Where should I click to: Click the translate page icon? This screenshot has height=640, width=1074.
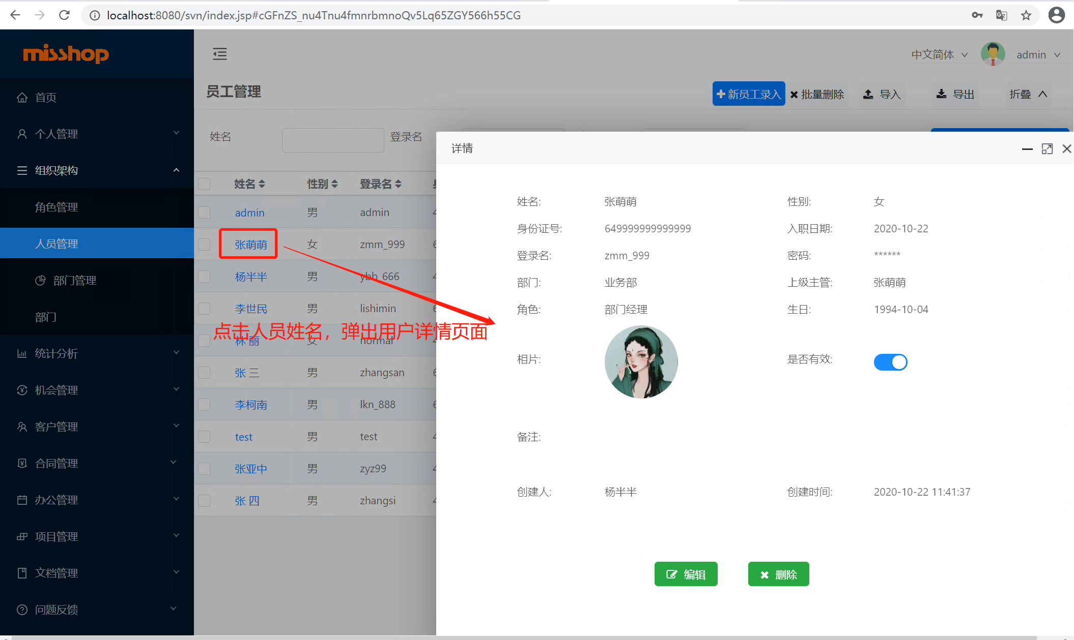[x=1001, y=15]
